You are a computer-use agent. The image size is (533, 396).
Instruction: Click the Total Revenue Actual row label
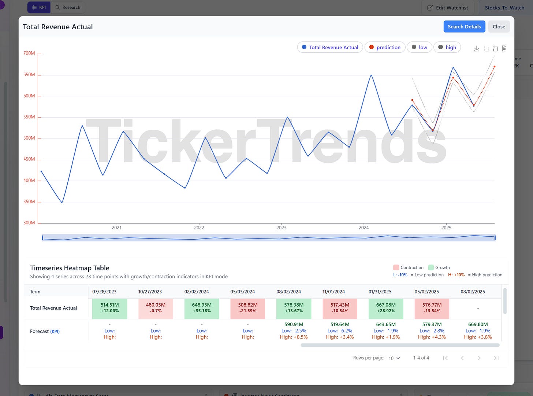click(x=53, y=308)
